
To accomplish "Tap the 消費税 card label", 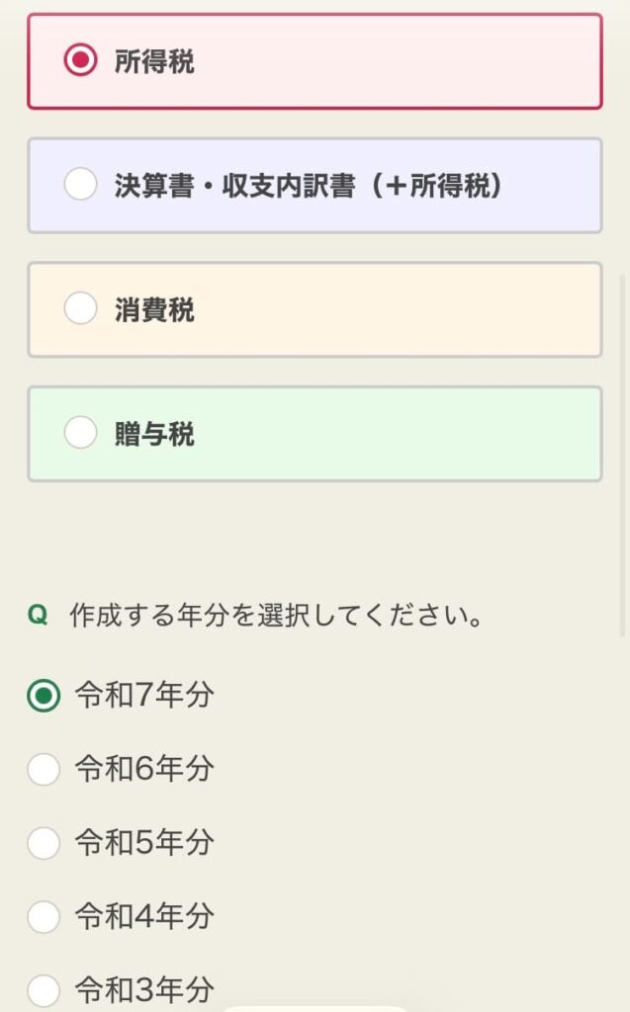I will (x=154, y=310).
